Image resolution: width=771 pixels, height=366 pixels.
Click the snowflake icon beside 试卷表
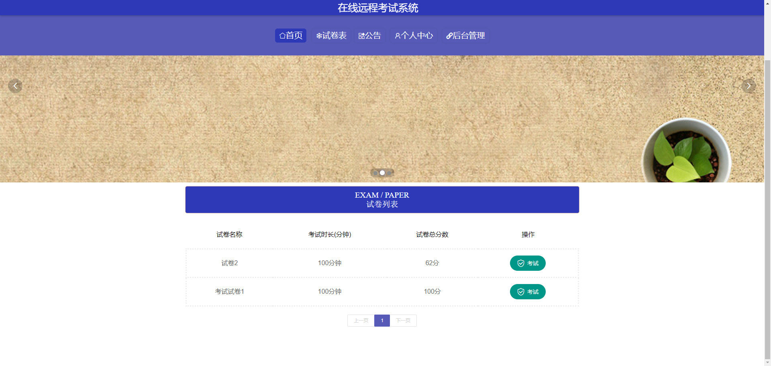pyautogui.click(x=319, y=36)
